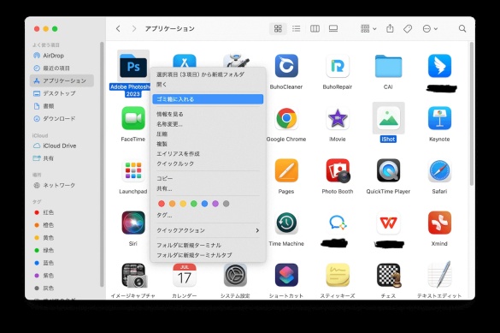The image size is (500, 333).
Task: Open the Keynote app icon
Action: 439,118
